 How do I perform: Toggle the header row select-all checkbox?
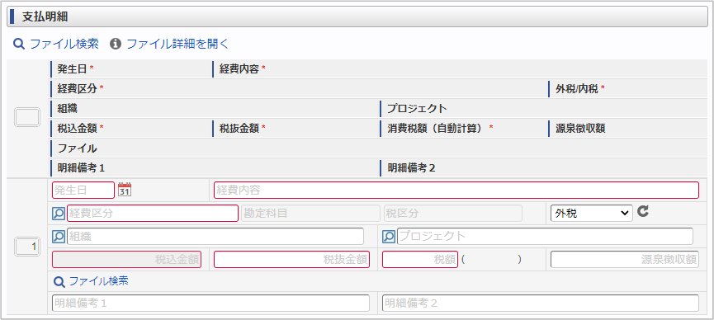pos(28,117)
